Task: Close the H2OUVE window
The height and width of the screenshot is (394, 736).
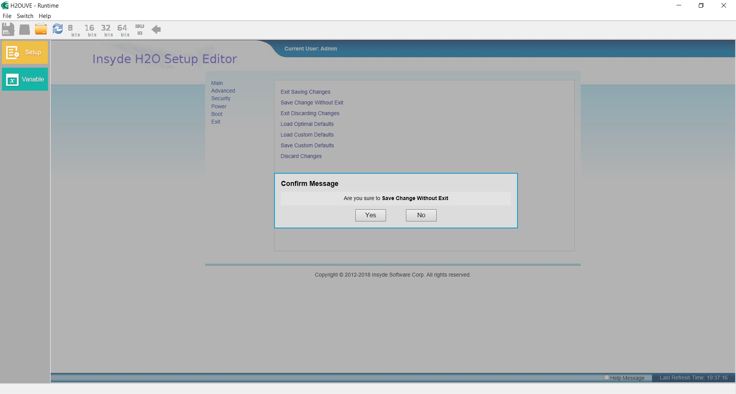Action: pos(724,5)
